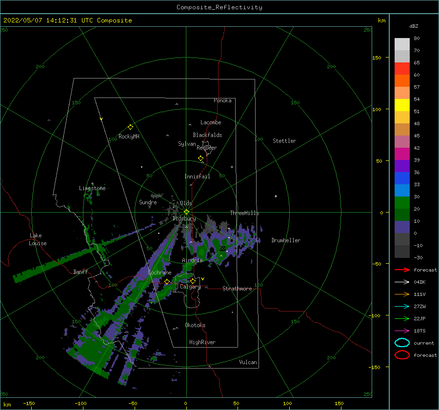Viewport: 439px width, 410px height.
Task: Click the Blackfalds label
Action: pyautogui.click(x=207, y=135)
